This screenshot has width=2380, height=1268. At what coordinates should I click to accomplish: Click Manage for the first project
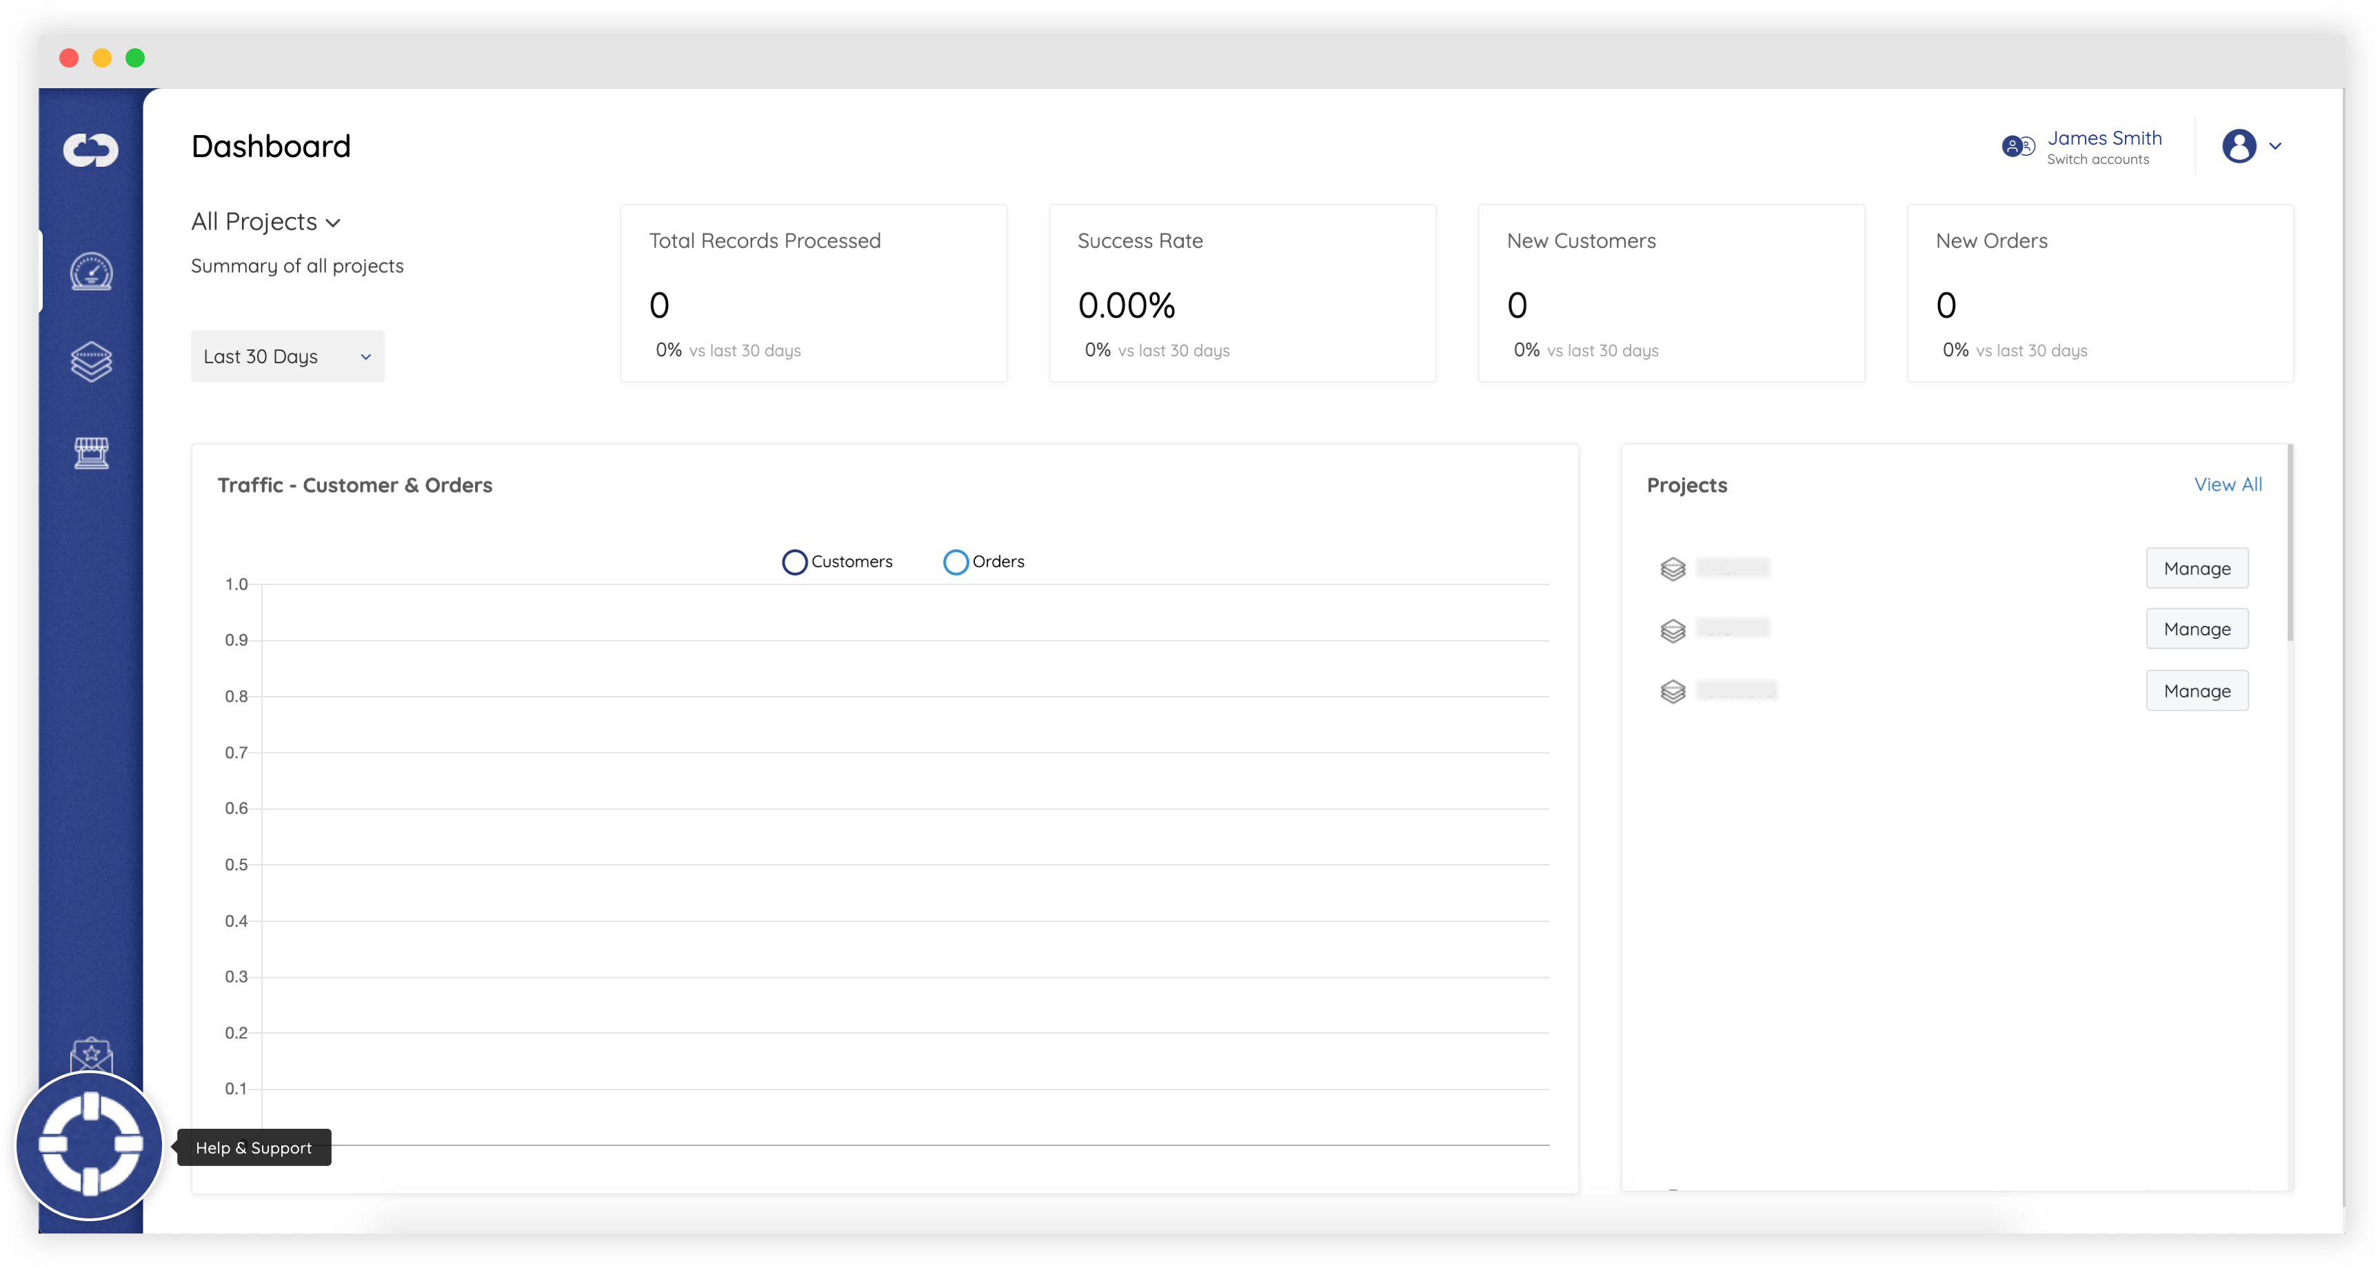[x=2196, y=568]
